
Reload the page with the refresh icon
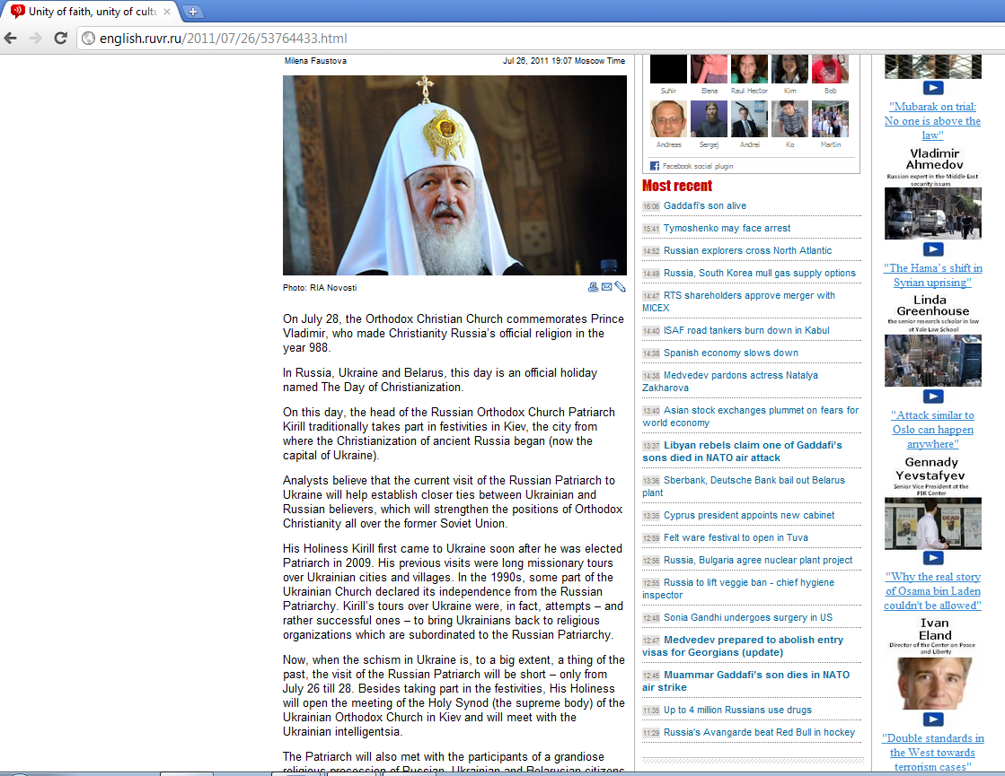pos(61,39)
